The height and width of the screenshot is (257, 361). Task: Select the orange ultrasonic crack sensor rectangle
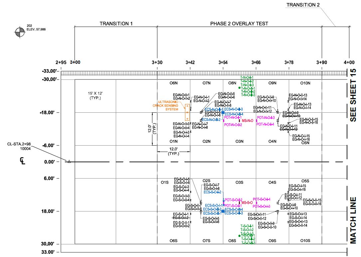pyautogui.click(x=187, y=112)
